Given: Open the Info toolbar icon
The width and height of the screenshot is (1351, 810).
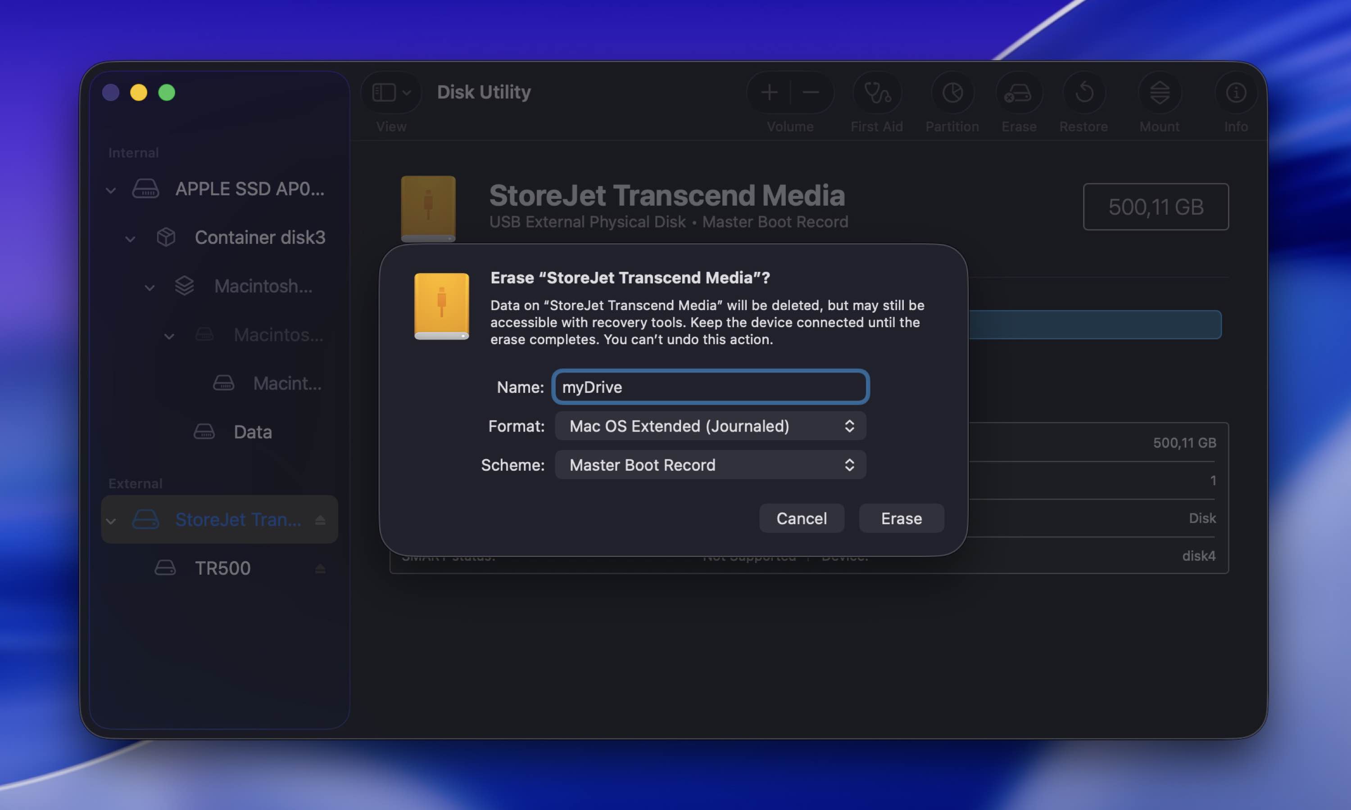Looking at the screenshot, I should (1236, 92).
